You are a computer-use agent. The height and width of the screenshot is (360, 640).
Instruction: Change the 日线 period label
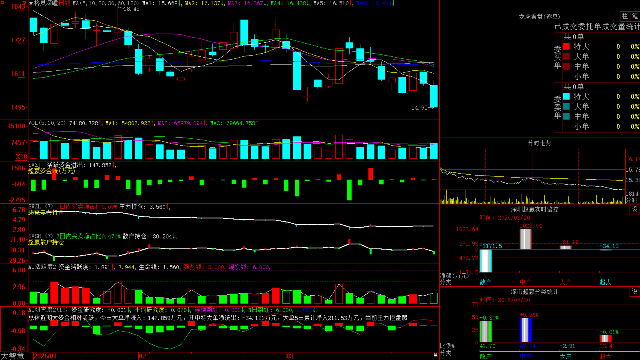[64, 3]
